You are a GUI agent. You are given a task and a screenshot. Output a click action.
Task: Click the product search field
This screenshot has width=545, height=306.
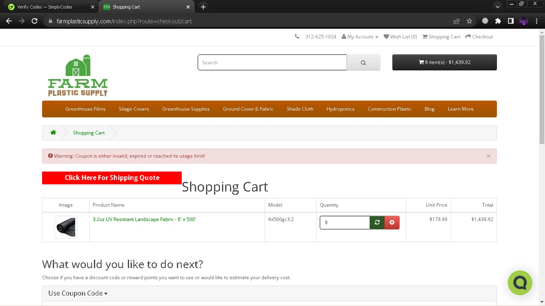[272, 62]
